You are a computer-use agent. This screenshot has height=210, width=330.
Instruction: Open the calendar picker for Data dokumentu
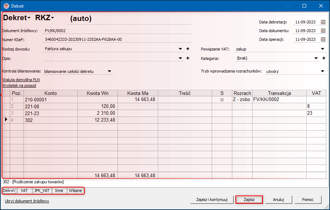pos(323,31)
